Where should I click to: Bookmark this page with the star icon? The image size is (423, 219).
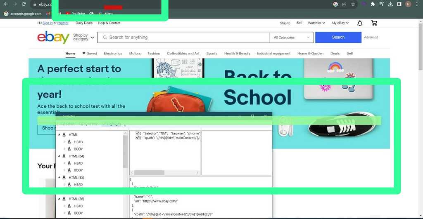(x=353, y=4)
